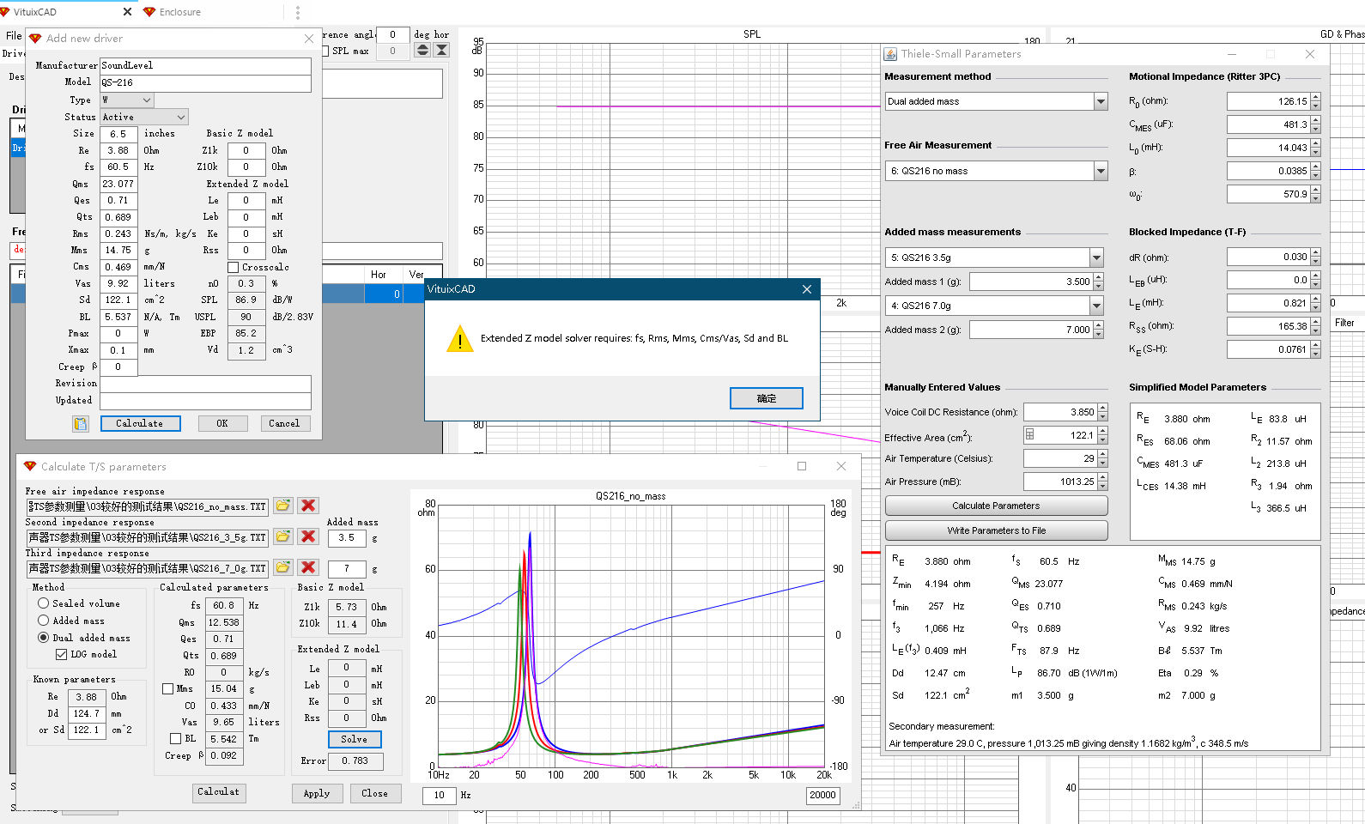
Task: Click the chart lower frequency limit field 10
Action: click(439, 795)
